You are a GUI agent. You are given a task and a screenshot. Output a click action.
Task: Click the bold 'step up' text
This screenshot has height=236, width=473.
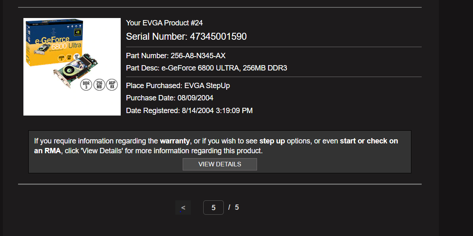(x=272, y=141)
